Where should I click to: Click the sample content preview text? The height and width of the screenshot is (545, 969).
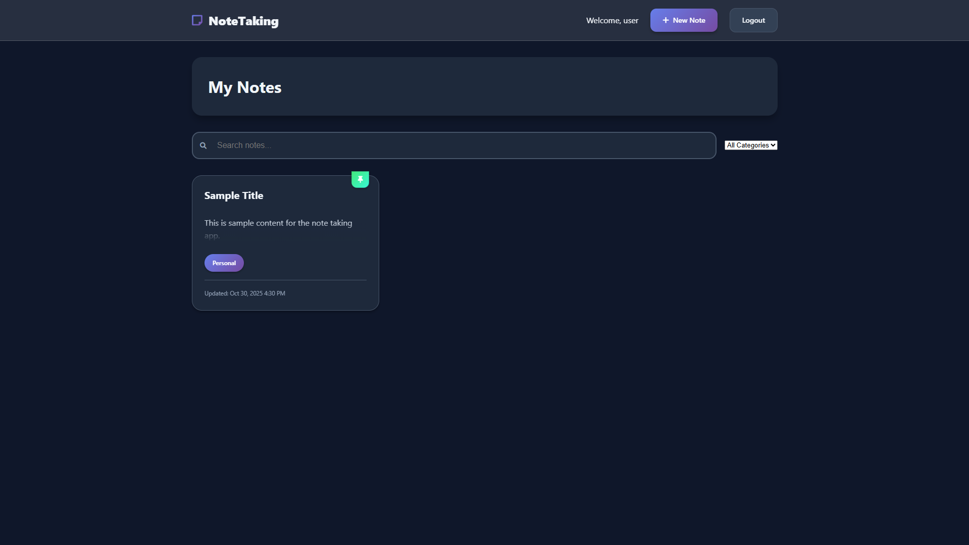point(278,223)
